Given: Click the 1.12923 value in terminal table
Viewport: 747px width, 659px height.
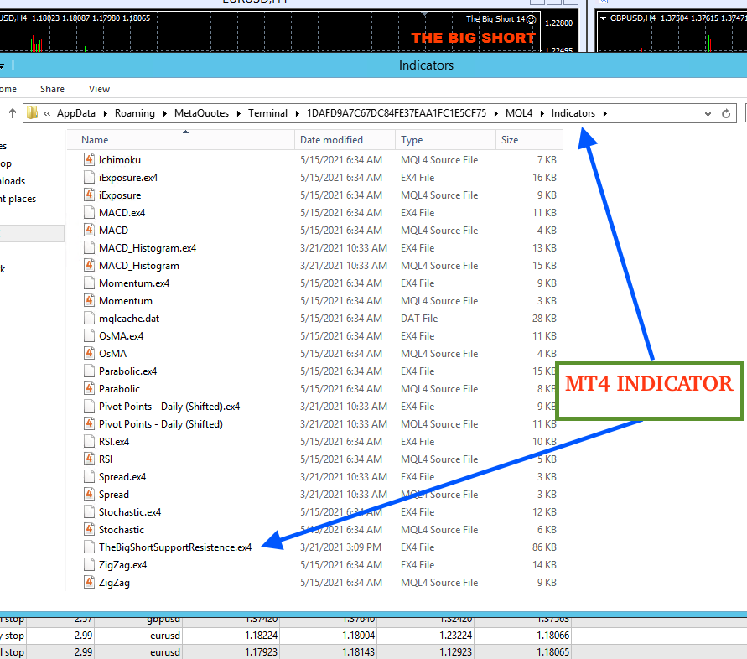Looking at the screenshot, I should tap(455, 651).
